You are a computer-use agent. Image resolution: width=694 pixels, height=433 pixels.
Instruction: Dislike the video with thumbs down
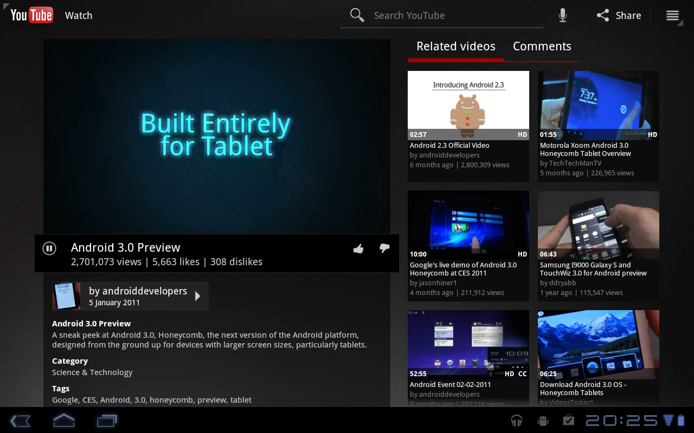click(x=384, y=248)
